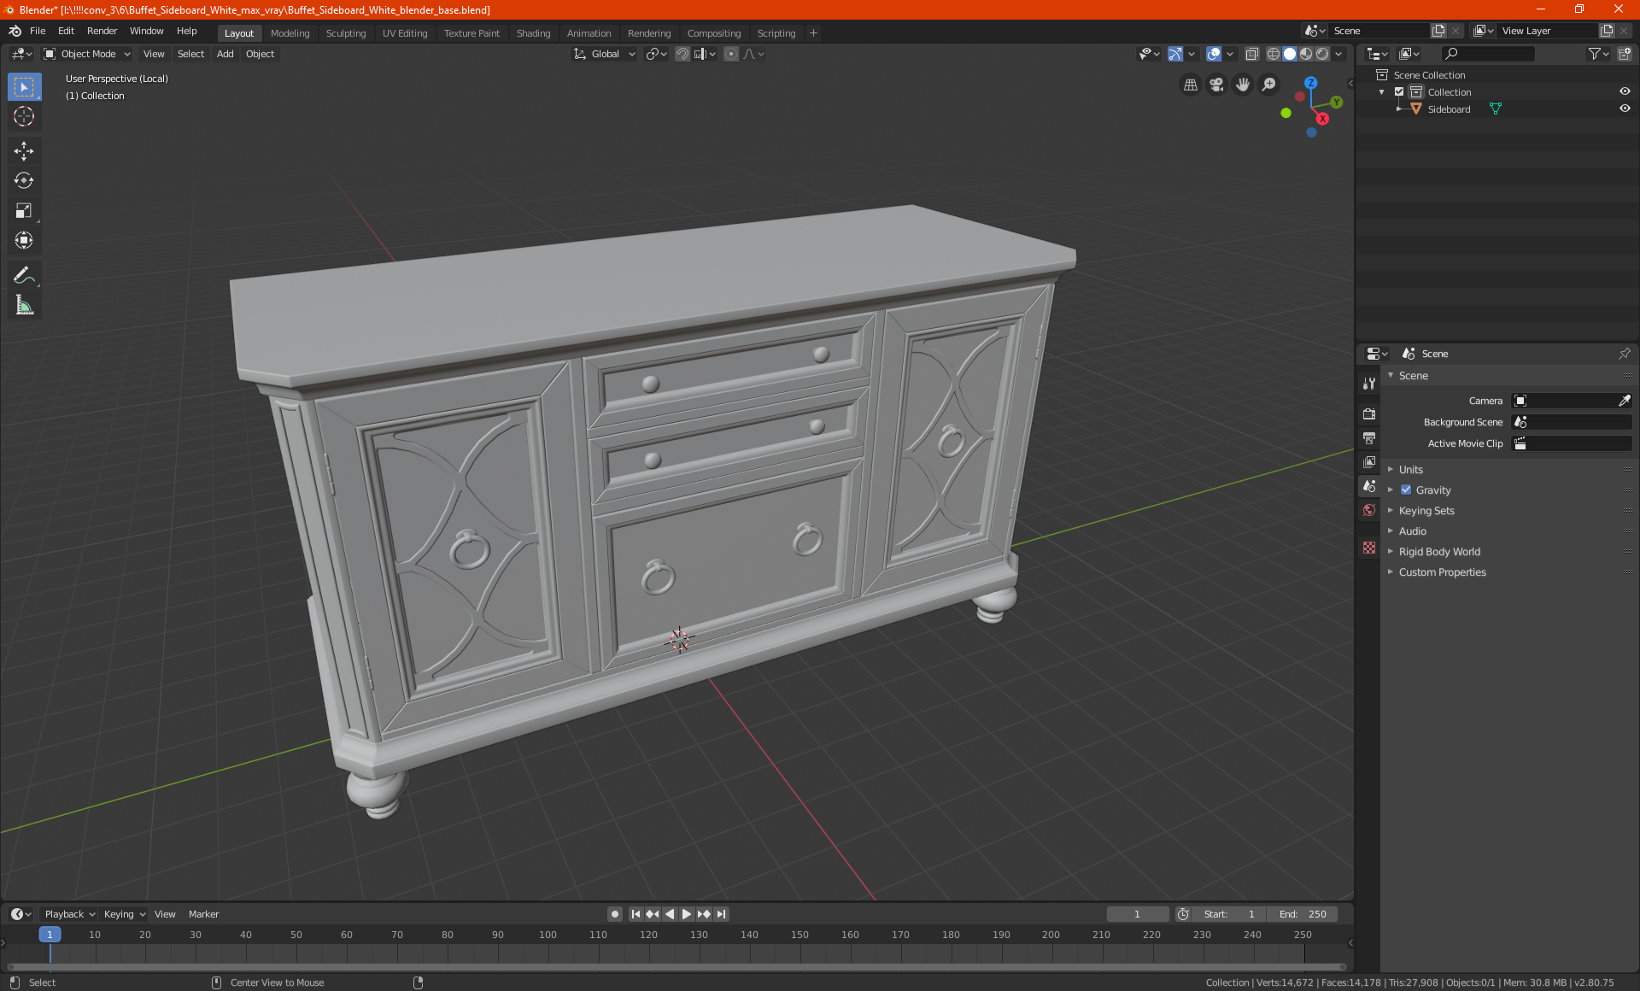Screen dimensions: 1640x991
Task: Open the World properties tab icon
Action: tap(1369, 510)
